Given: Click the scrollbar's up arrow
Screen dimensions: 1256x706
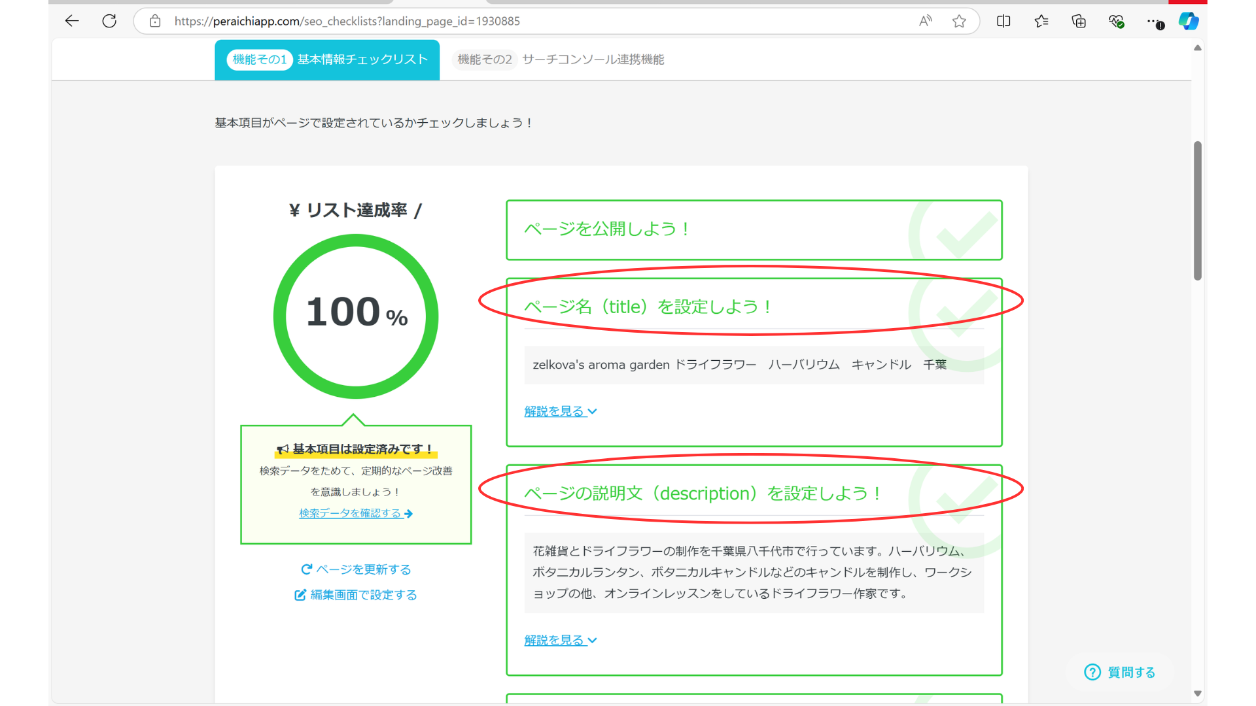Looking at the screenshot, I should 1198,48.
